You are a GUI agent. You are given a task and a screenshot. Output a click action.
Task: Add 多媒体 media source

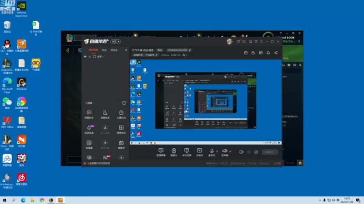[x=199, y=152]
